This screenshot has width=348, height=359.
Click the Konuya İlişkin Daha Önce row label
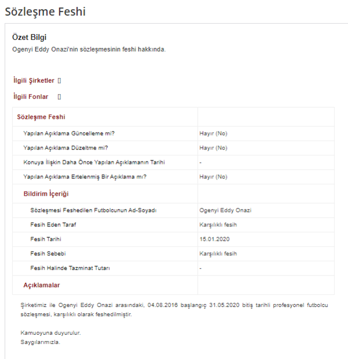94,162
